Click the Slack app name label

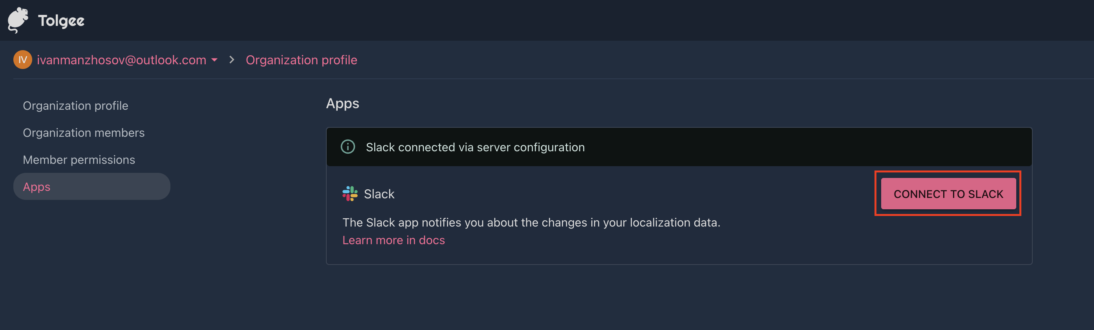(x=379, y=194)
